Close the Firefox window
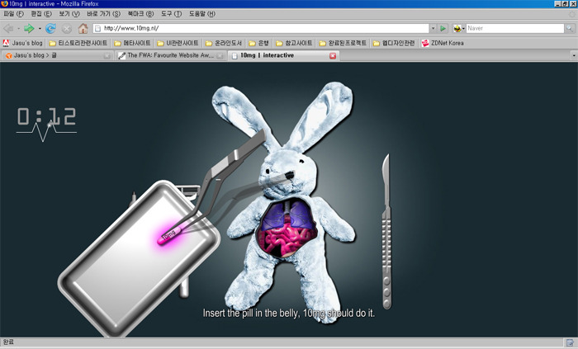Screen dimensions: 578x349 [573, 3]
